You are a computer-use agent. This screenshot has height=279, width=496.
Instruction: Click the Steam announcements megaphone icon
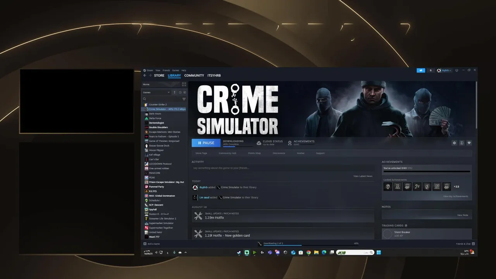421,71
